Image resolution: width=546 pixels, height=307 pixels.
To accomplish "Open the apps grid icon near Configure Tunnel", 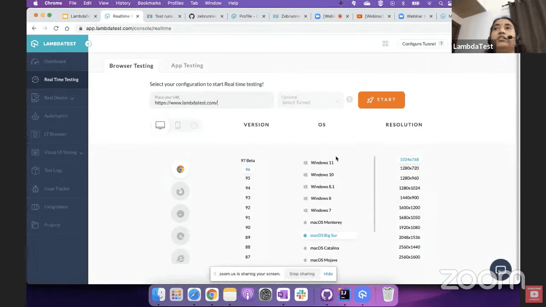I will [x=385, y=43].
